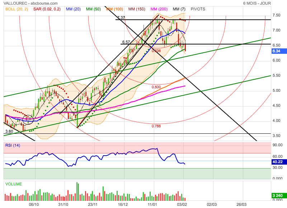This screenshot has width=287, height=208.
Task: Click the 90.00 RSI axis label
Action: (277, 145)
